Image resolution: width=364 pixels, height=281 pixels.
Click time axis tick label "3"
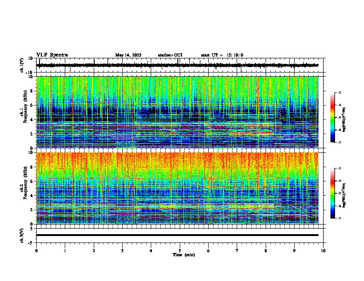[122, 251]
